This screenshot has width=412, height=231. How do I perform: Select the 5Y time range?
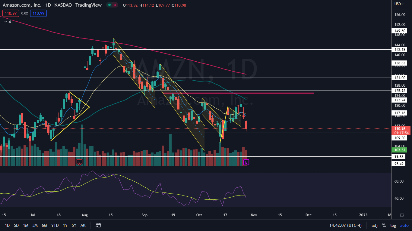pos(74,225)
